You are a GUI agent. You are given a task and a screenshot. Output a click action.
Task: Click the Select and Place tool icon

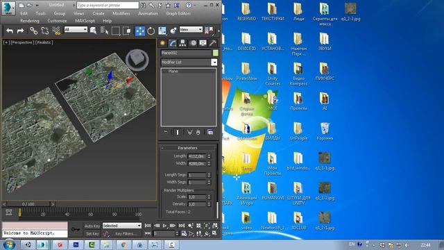(x=173, y=31)
